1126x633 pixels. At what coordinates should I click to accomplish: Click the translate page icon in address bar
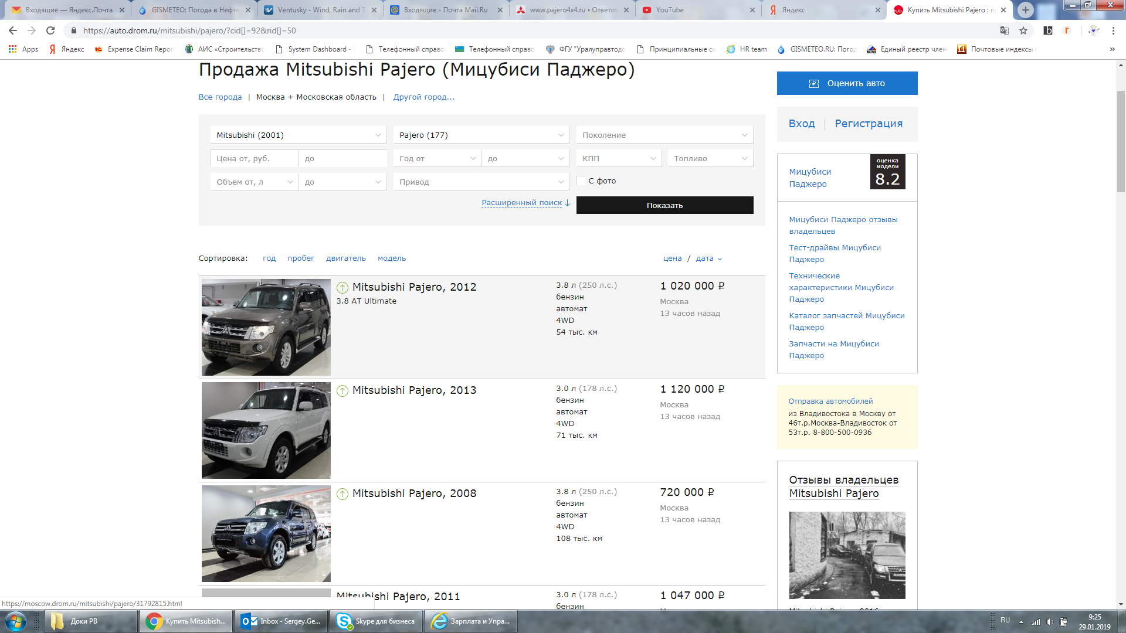point(1005,30)
